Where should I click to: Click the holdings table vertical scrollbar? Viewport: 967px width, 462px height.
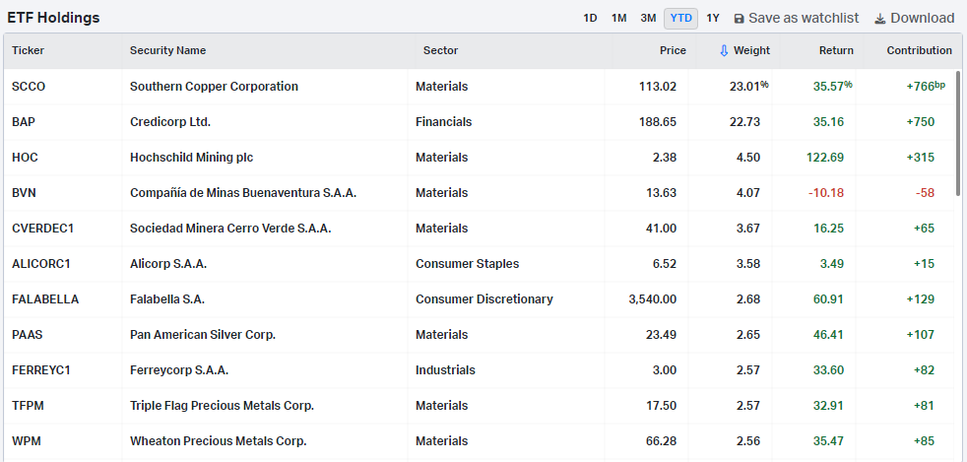click(958, 136)
